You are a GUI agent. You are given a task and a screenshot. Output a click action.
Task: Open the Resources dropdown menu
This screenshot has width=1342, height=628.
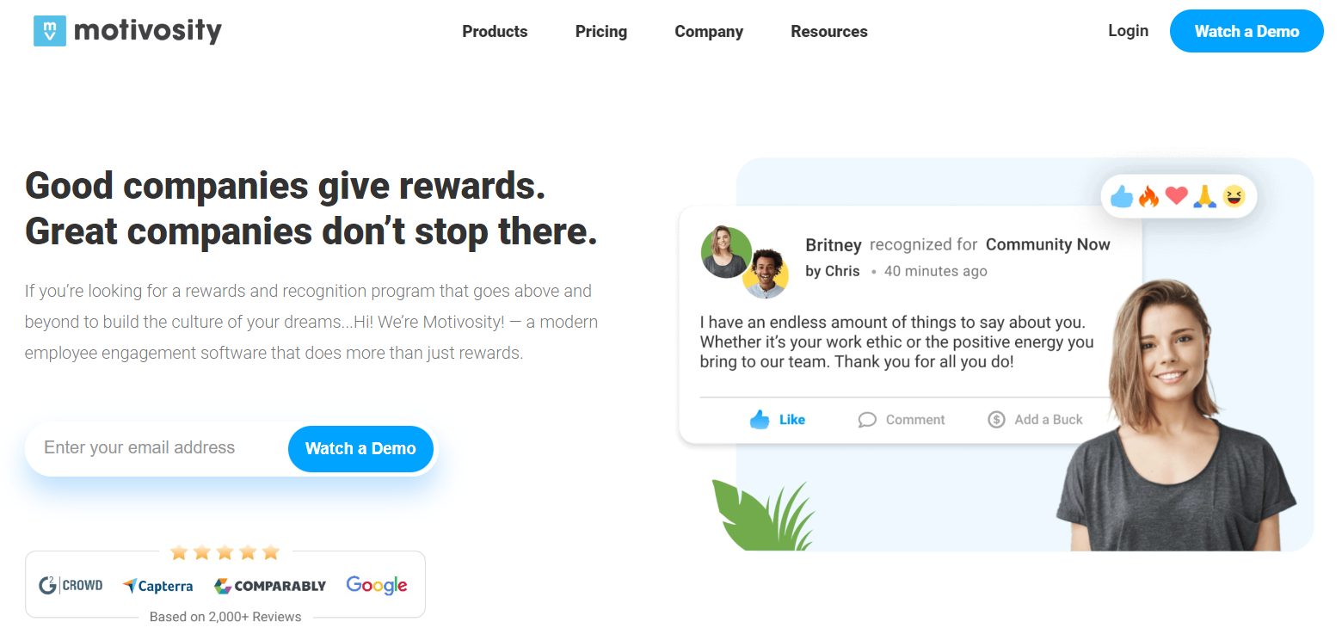[x=829, y=32]
